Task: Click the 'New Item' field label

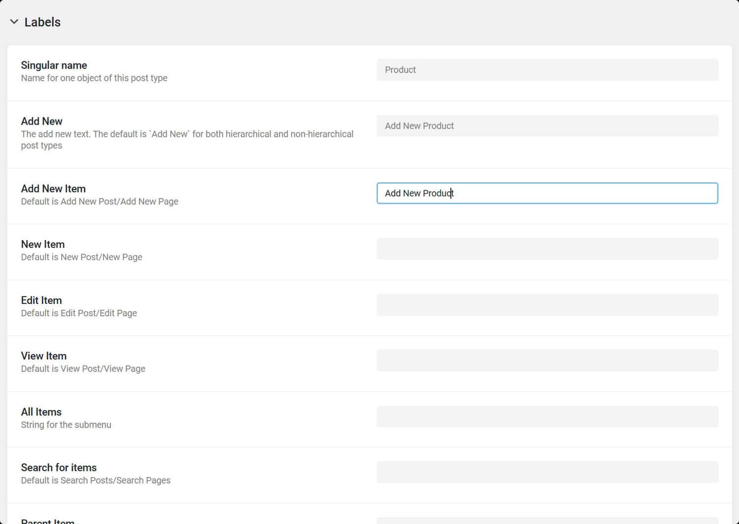Action: (42, 244)
